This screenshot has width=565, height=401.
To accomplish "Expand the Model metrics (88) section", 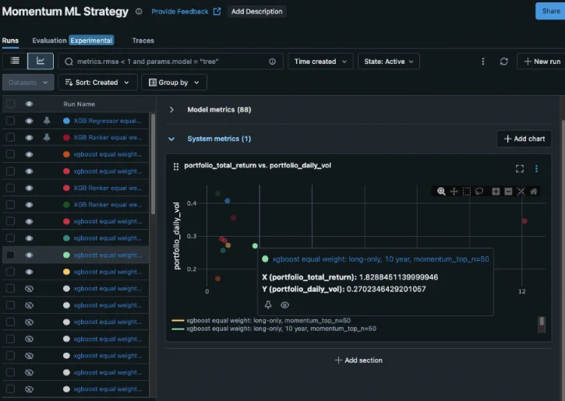I will (x=171, y=110).
